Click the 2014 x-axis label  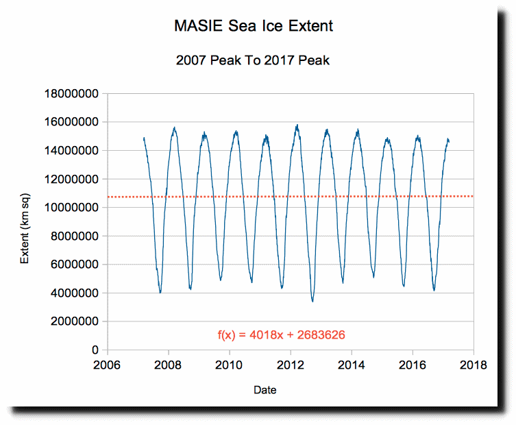351,365
